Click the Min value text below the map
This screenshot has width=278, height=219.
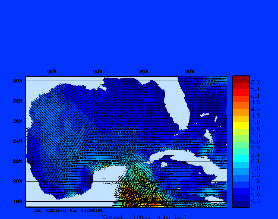(51, 210)
